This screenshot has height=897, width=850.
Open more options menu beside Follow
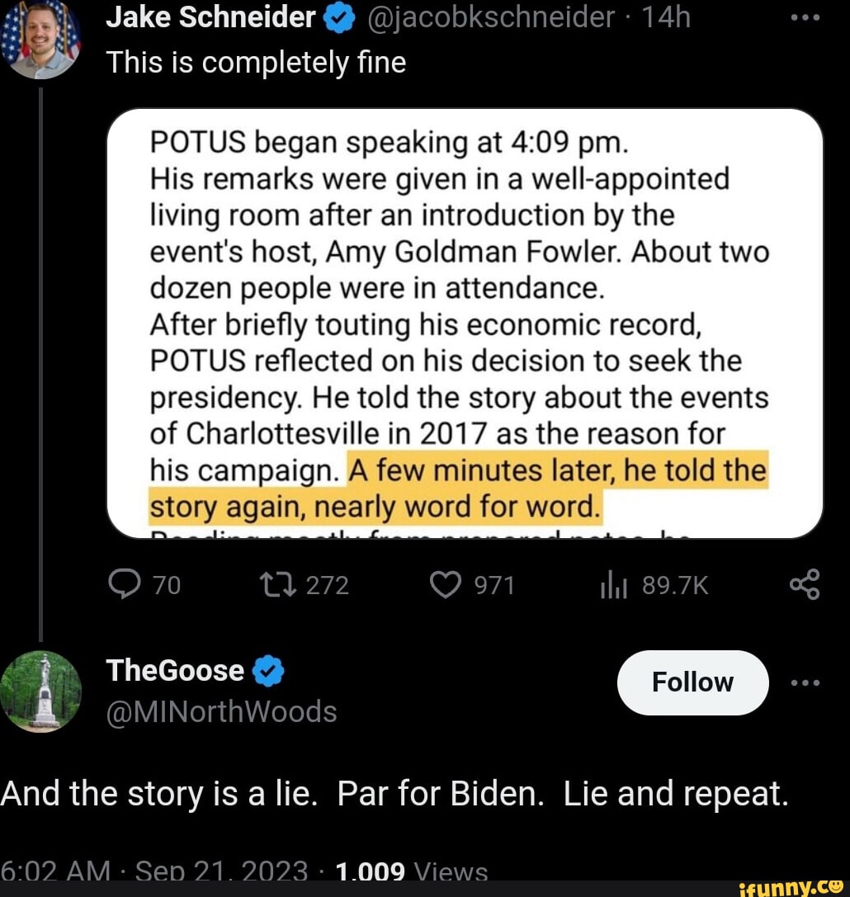(x=805, y=682)
